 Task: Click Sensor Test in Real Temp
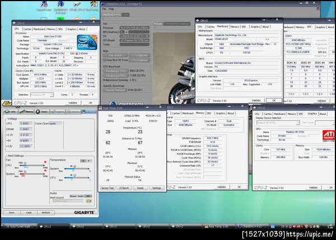pos(108,188)
